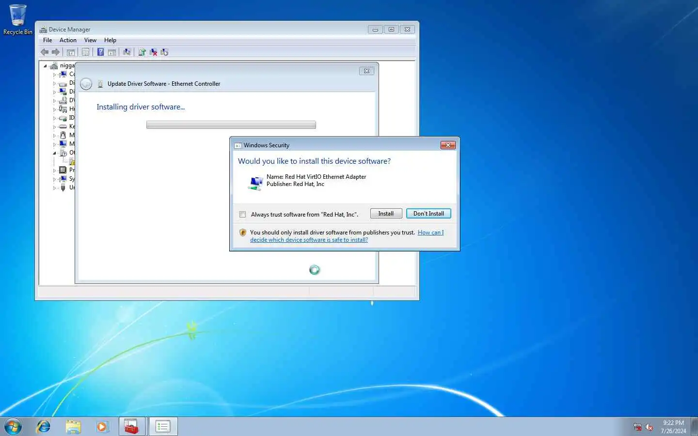698x436 pixels.
Task: Click 'Update Driver Software - Ethernet Controller' title
Action: 164,84
